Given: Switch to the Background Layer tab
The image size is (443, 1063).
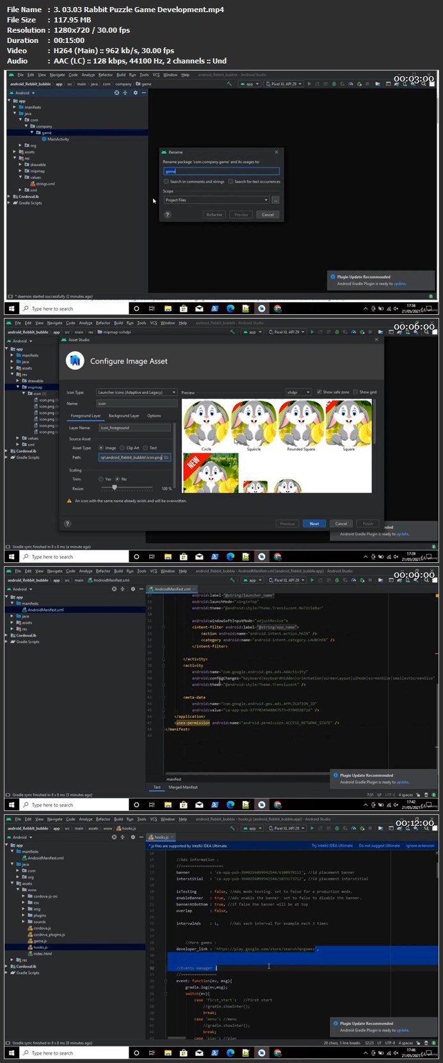Looking at the screenshot, I should 124,415.
